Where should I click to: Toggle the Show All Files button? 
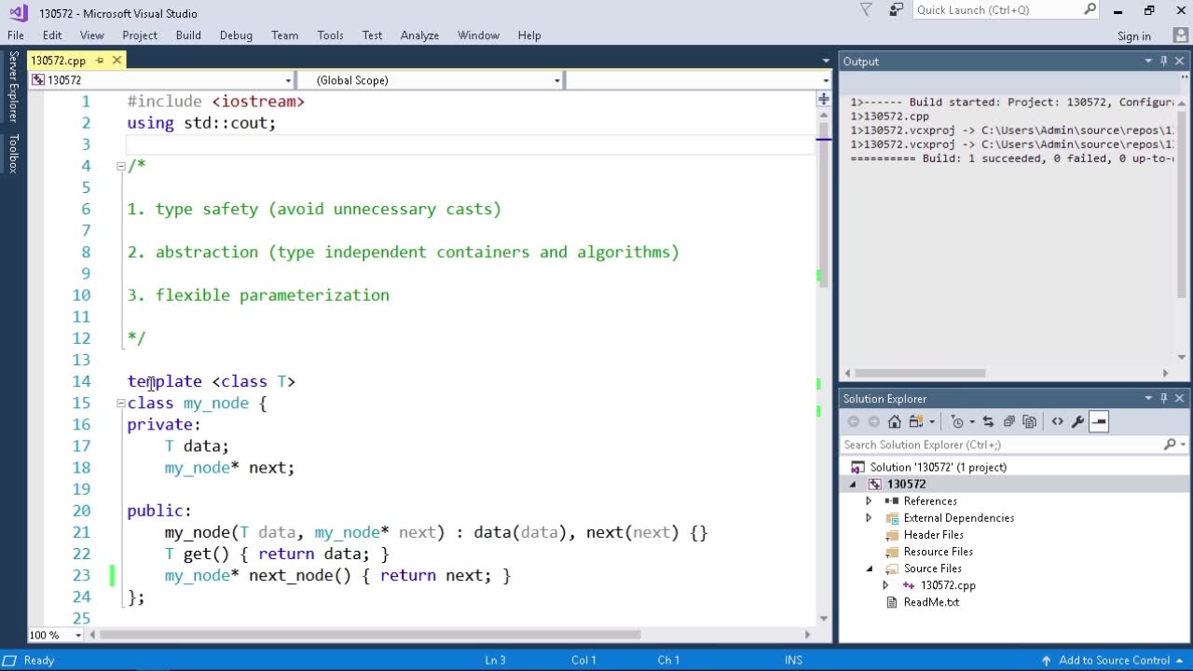pyautogui.click(x=1029, y=422)
